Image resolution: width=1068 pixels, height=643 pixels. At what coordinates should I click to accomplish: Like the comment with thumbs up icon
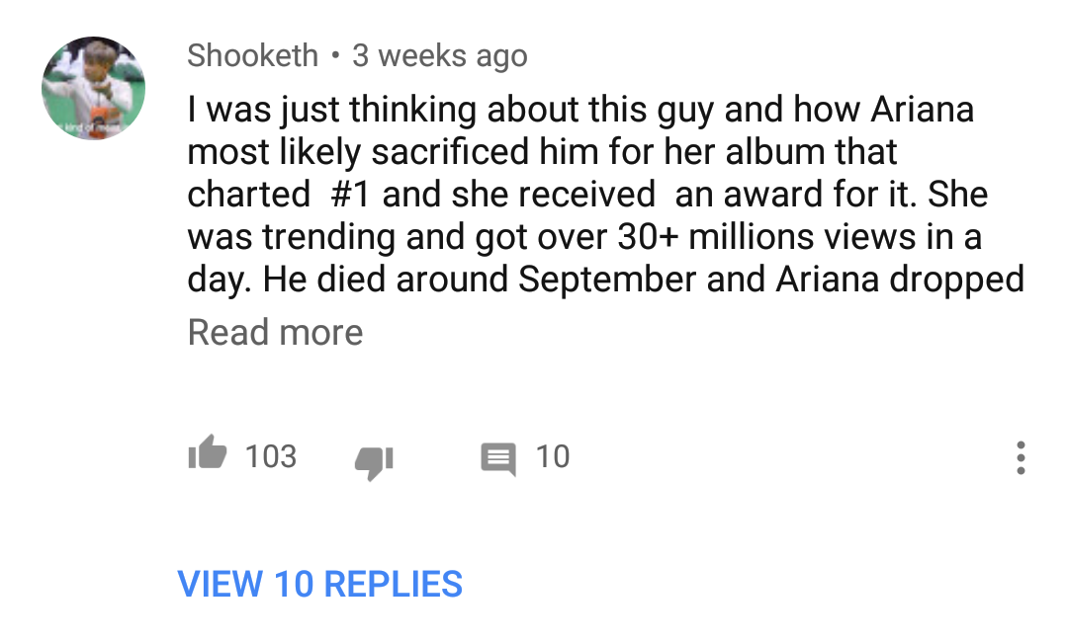(x=207, y=452)
